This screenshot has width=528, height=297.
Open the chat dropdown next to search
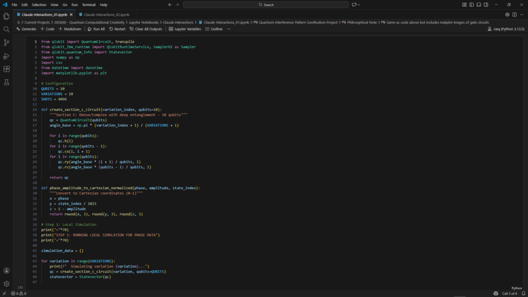pyautogui.click(x=359, y=5)
